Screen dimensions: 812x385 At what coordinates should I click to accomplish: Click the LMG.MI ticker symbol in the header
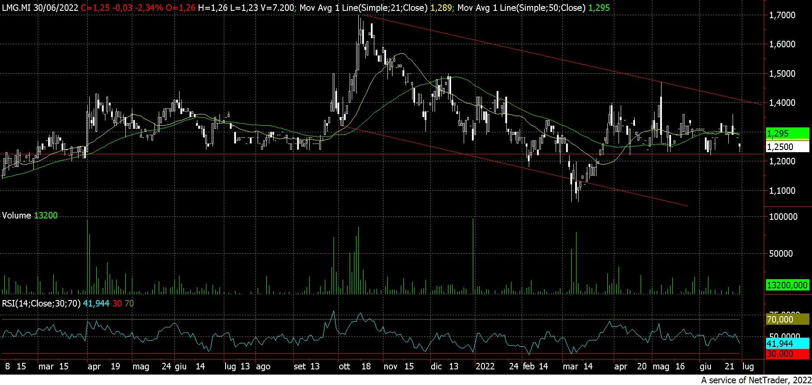16,8
